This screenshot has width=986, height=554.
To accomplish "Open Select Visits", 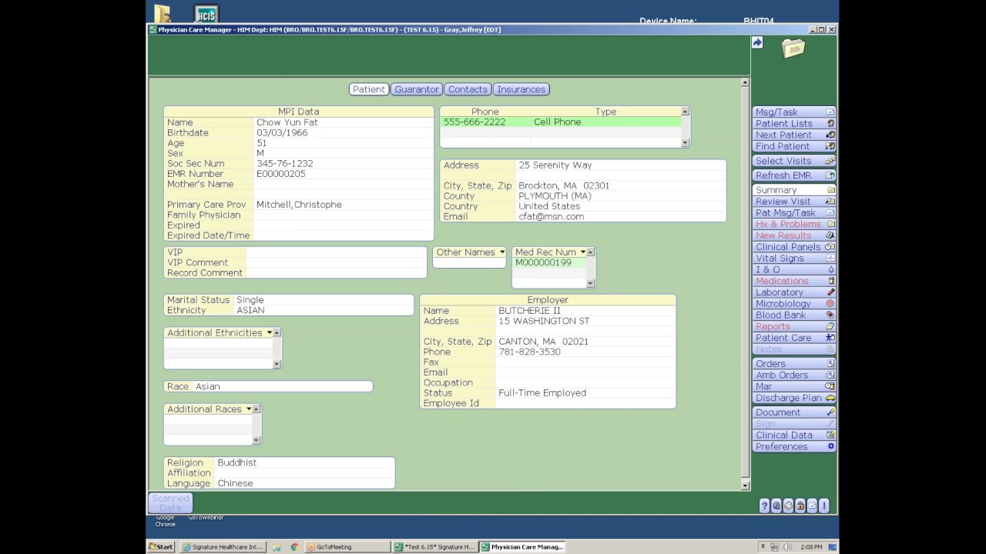I will pyautogui.click(x=794, y=161).
